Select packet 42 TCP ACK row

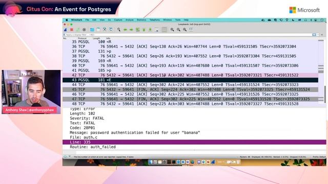(190, 75)
